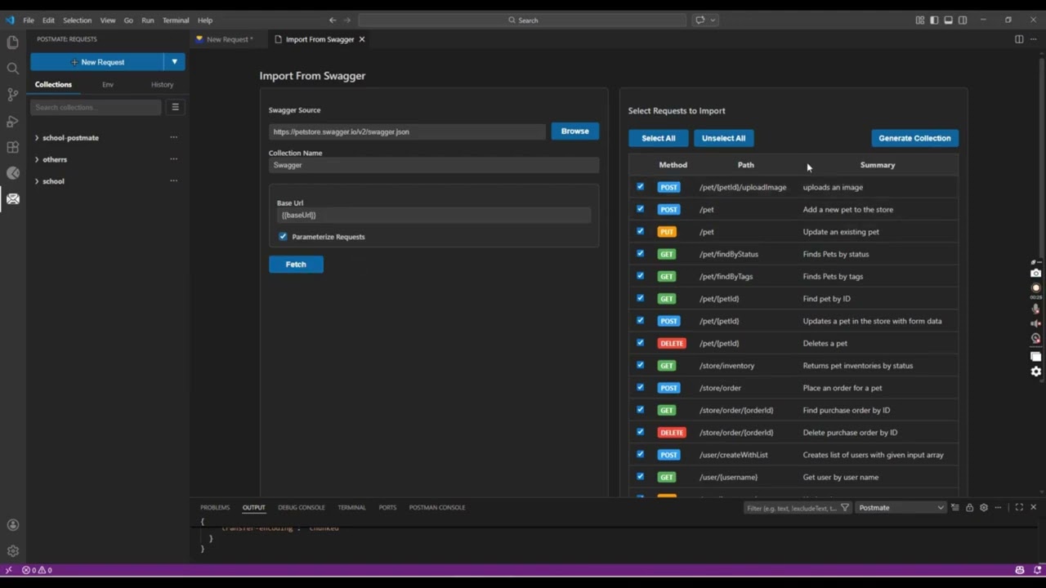Open more options for otherrs collection
The image size is (1046, 588).
[173, 159]
